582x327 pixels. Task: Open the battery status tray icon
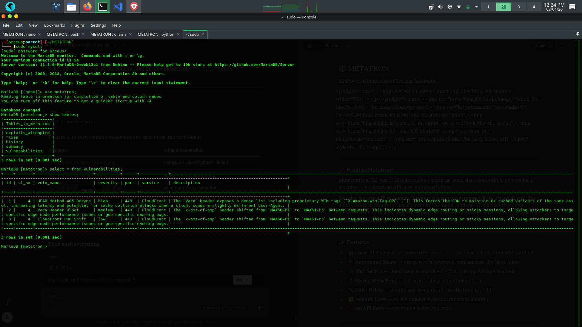click(468, 7)
